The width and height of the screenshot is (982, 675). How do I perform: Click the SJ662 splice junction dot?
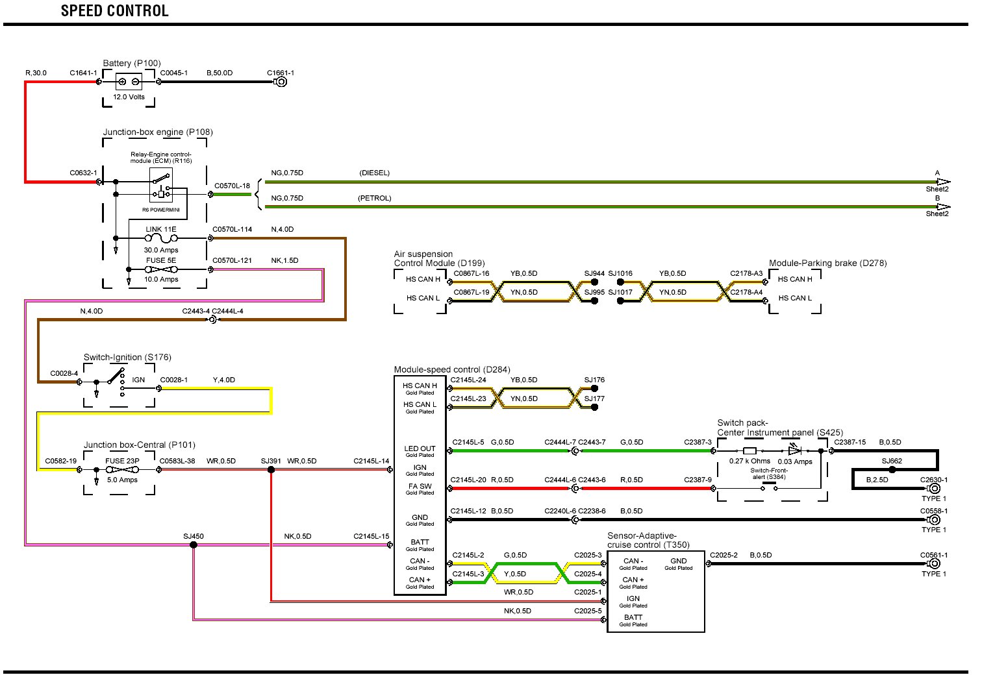click(x=892, y=469)
